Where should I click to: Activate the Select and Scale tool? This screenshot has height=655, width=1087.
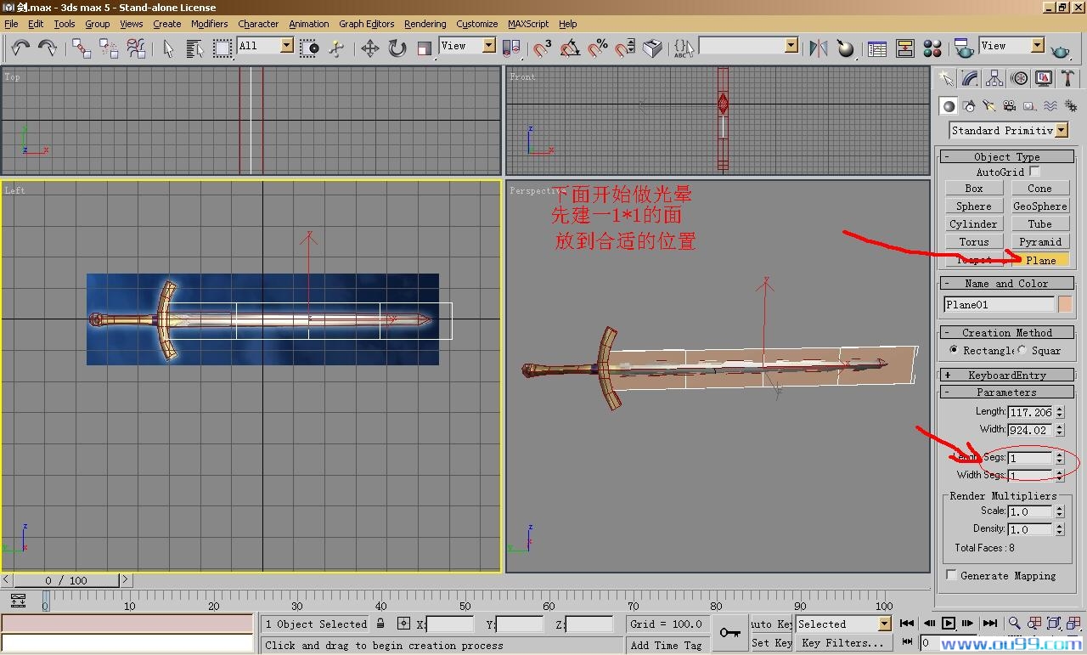pos(425,48)
